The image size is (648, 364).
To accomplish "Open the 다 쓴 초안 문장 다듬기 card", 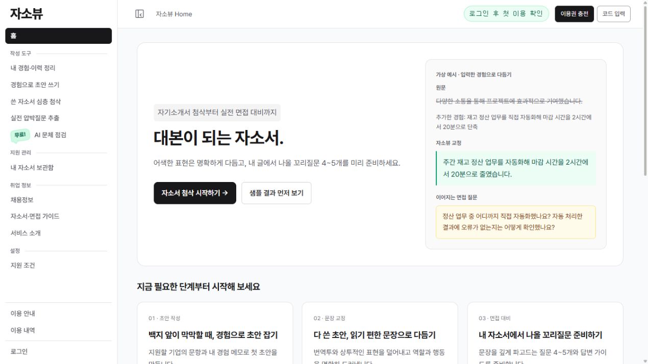I will point(380,333).
